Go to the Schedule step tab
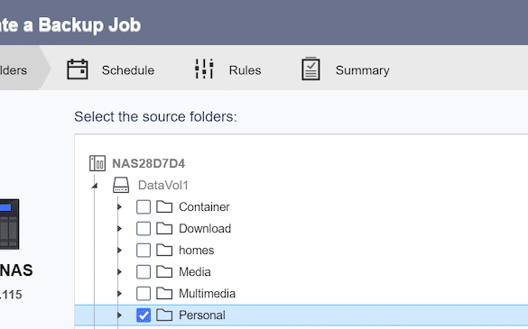The image size is (528, 329). click(111, 69)
